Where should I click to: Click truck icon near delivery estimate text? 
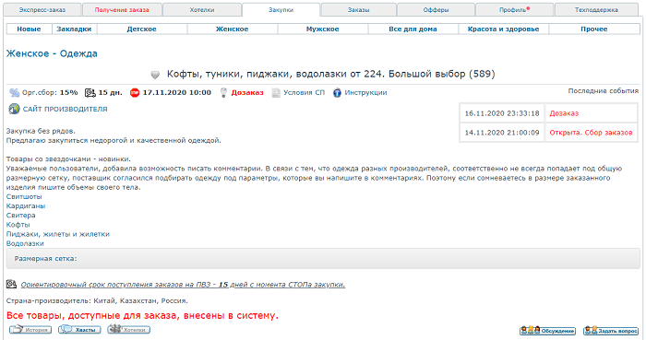click(11, 284)
